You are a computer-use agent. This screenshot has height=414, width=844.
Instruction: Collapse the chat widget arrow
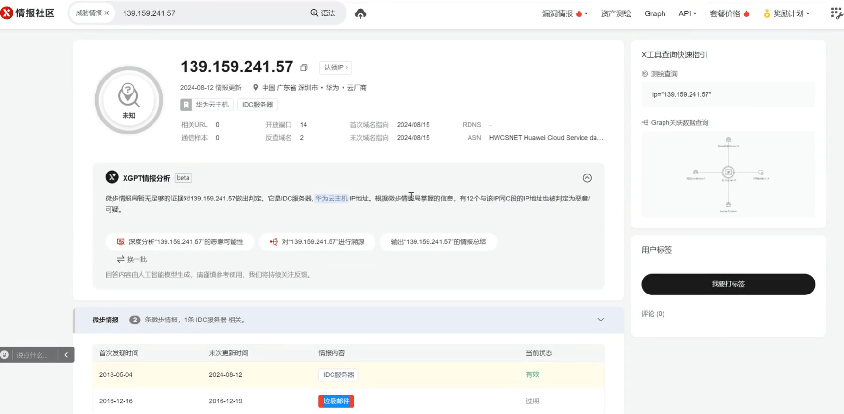coord(66,355)
